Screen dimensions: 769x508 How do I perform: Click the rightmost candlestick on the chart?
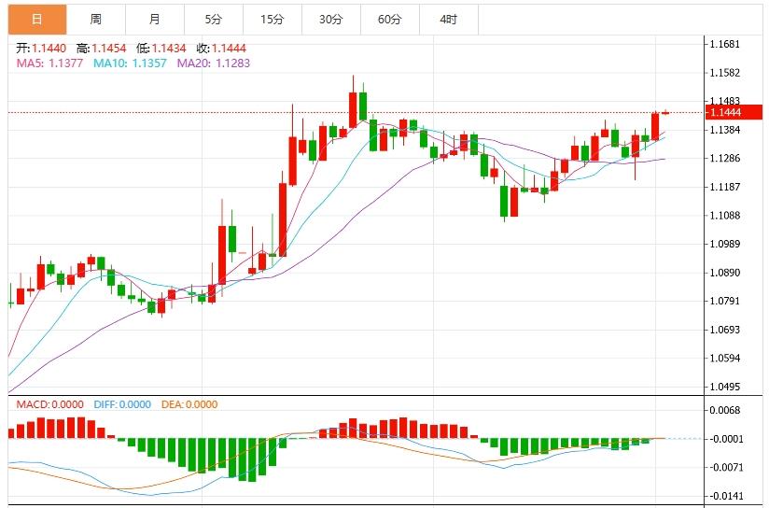666,113
